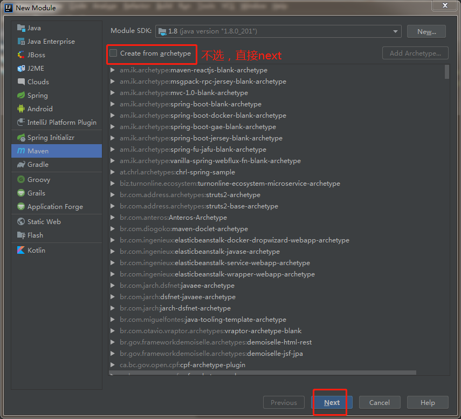Select demoiselle-html-rest archetype entry
The image size is (461, 419).
[x=216, y=342]
